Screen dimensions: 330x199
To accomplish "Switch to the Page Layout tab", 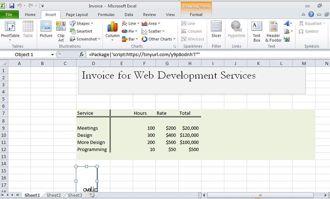I will 77,14.
